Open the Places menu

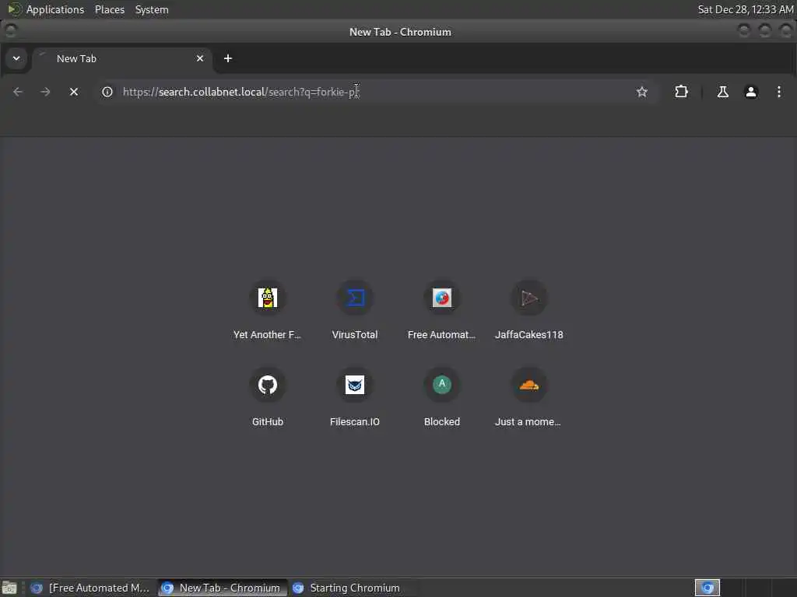pyautogui.click(x=109, y=9)
